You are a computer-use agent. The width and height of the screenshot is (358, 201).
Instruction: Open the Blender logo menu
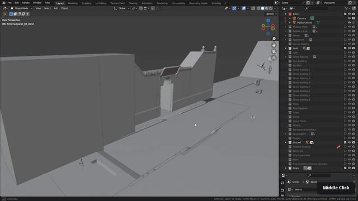[4, 3]
